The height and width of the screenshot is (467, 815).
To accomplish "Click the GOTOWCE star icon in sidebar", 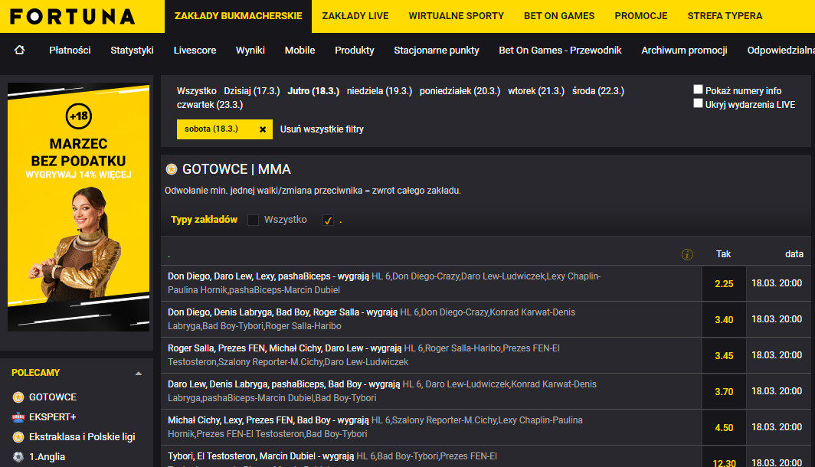I will 18,397.
